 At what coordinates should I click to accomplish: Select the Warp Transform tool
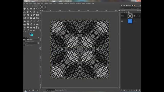click(x=34, y=18)
